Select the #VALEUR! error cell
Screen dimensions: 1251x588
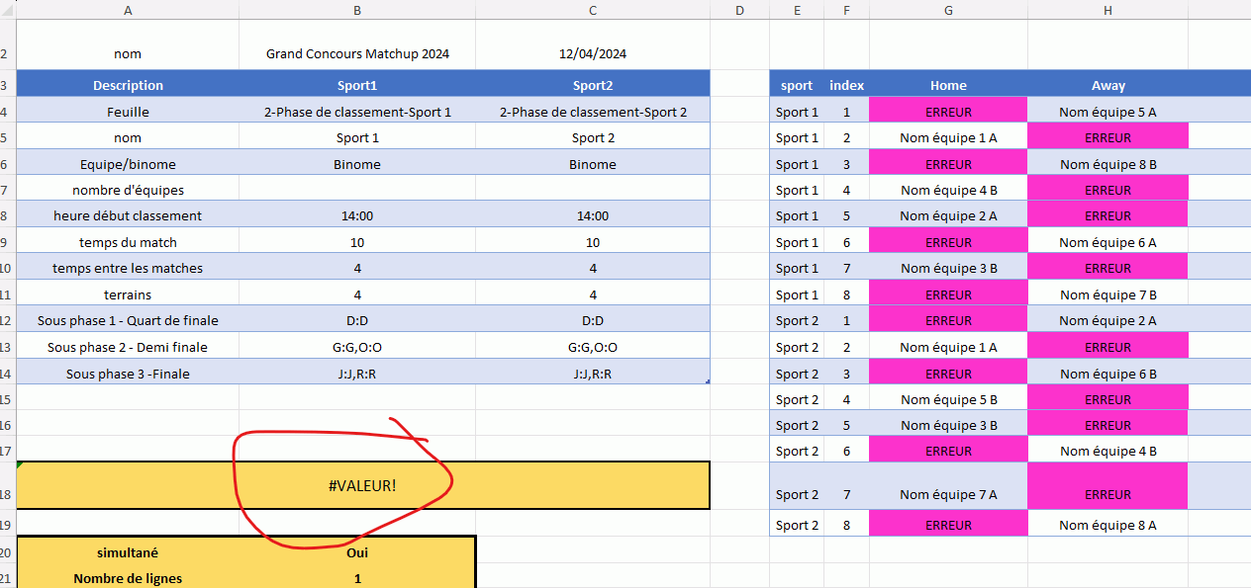click(x=362, y=485)
